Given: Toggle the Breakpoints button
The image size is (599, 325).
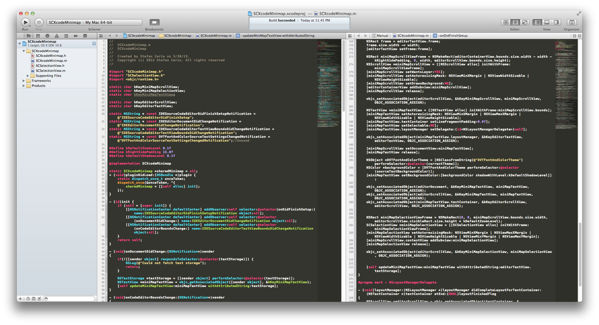Looking at the screenshot, I should pyautogui.click(x=154, y=22).
